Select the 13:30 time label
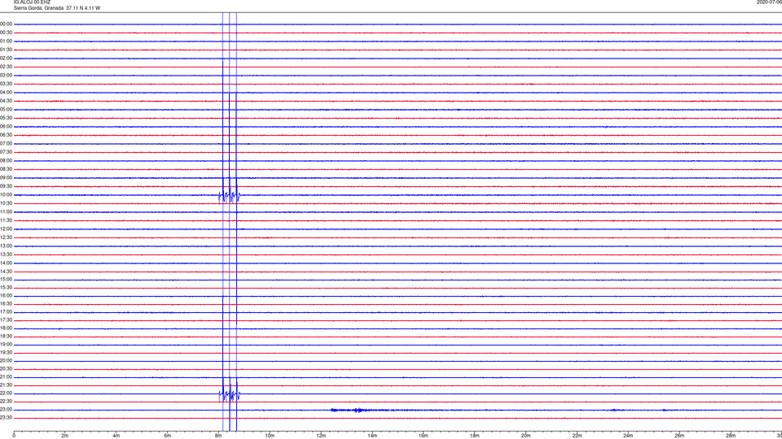This screenshot has width=782, height=439. [x=6, y=254]
